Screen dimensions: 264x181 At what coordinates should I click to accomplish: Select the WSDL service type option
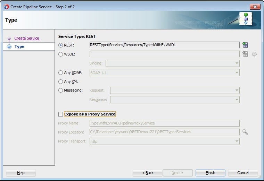coord(61,54)
